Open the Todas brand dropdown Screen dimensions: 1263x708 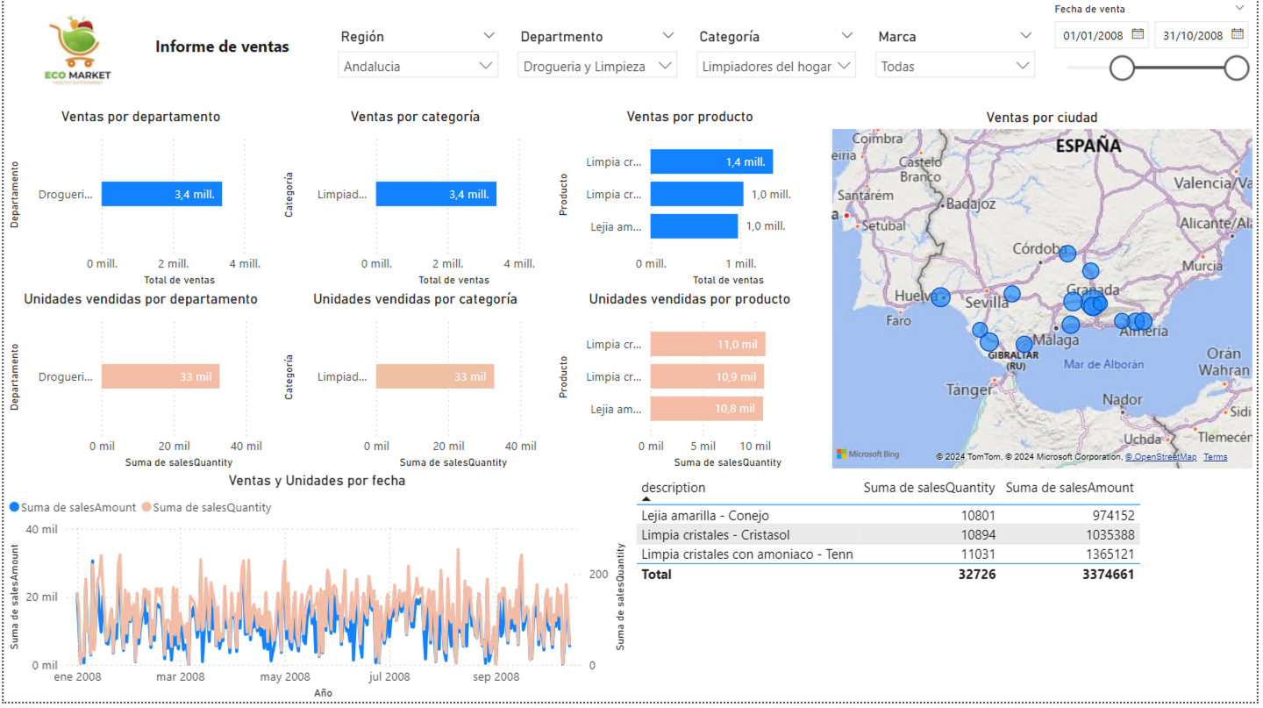click(x=955, y=66)
